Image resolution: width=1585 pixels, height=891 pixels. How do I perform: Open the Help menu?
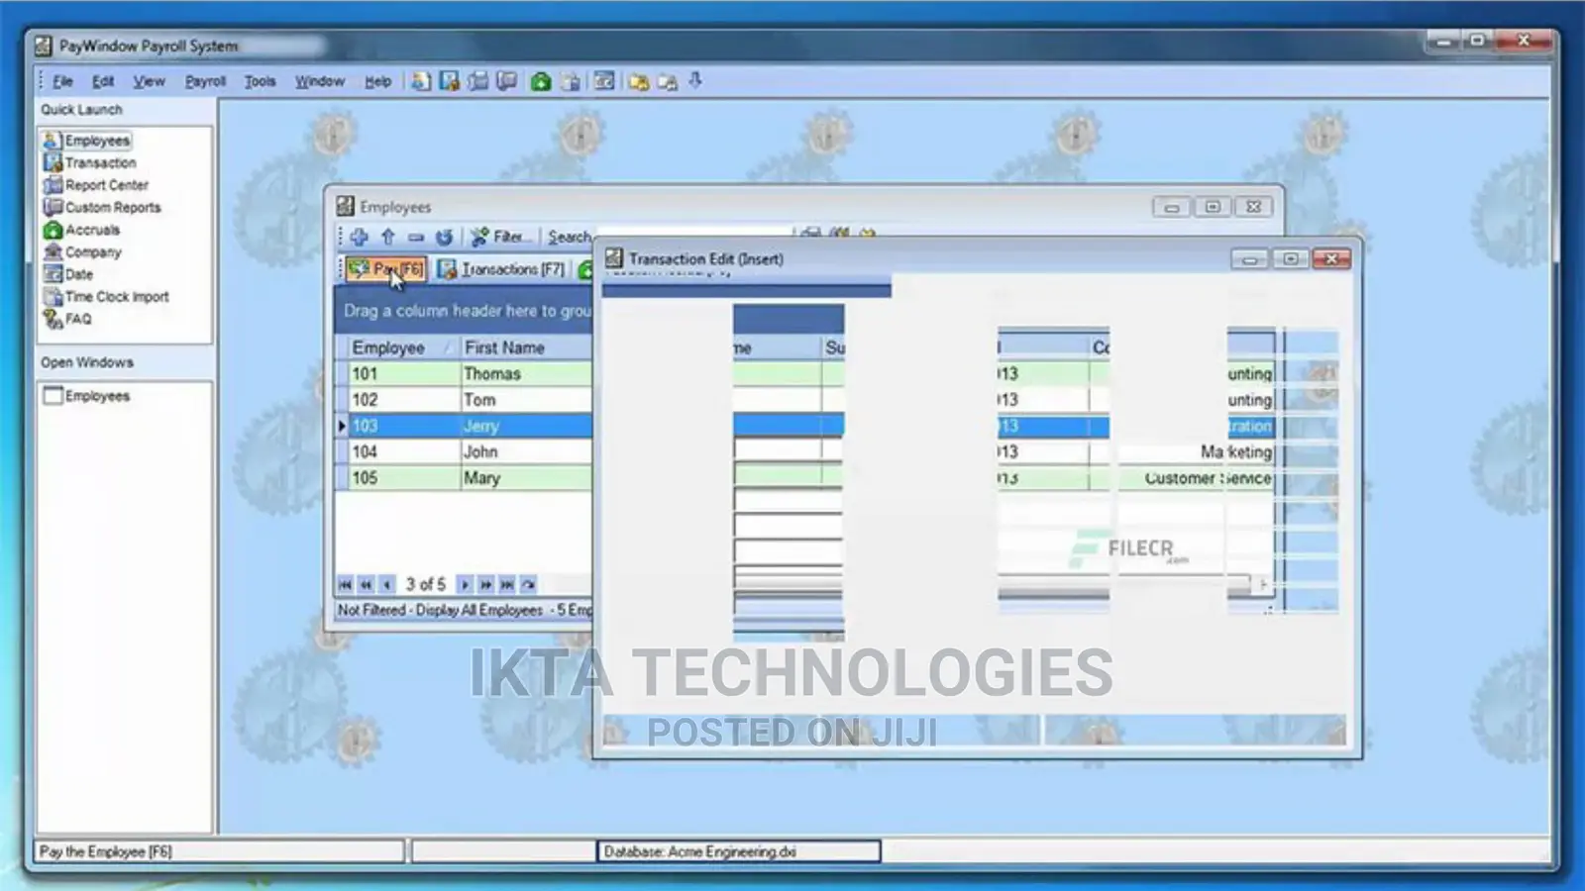(x=377, y=81)
